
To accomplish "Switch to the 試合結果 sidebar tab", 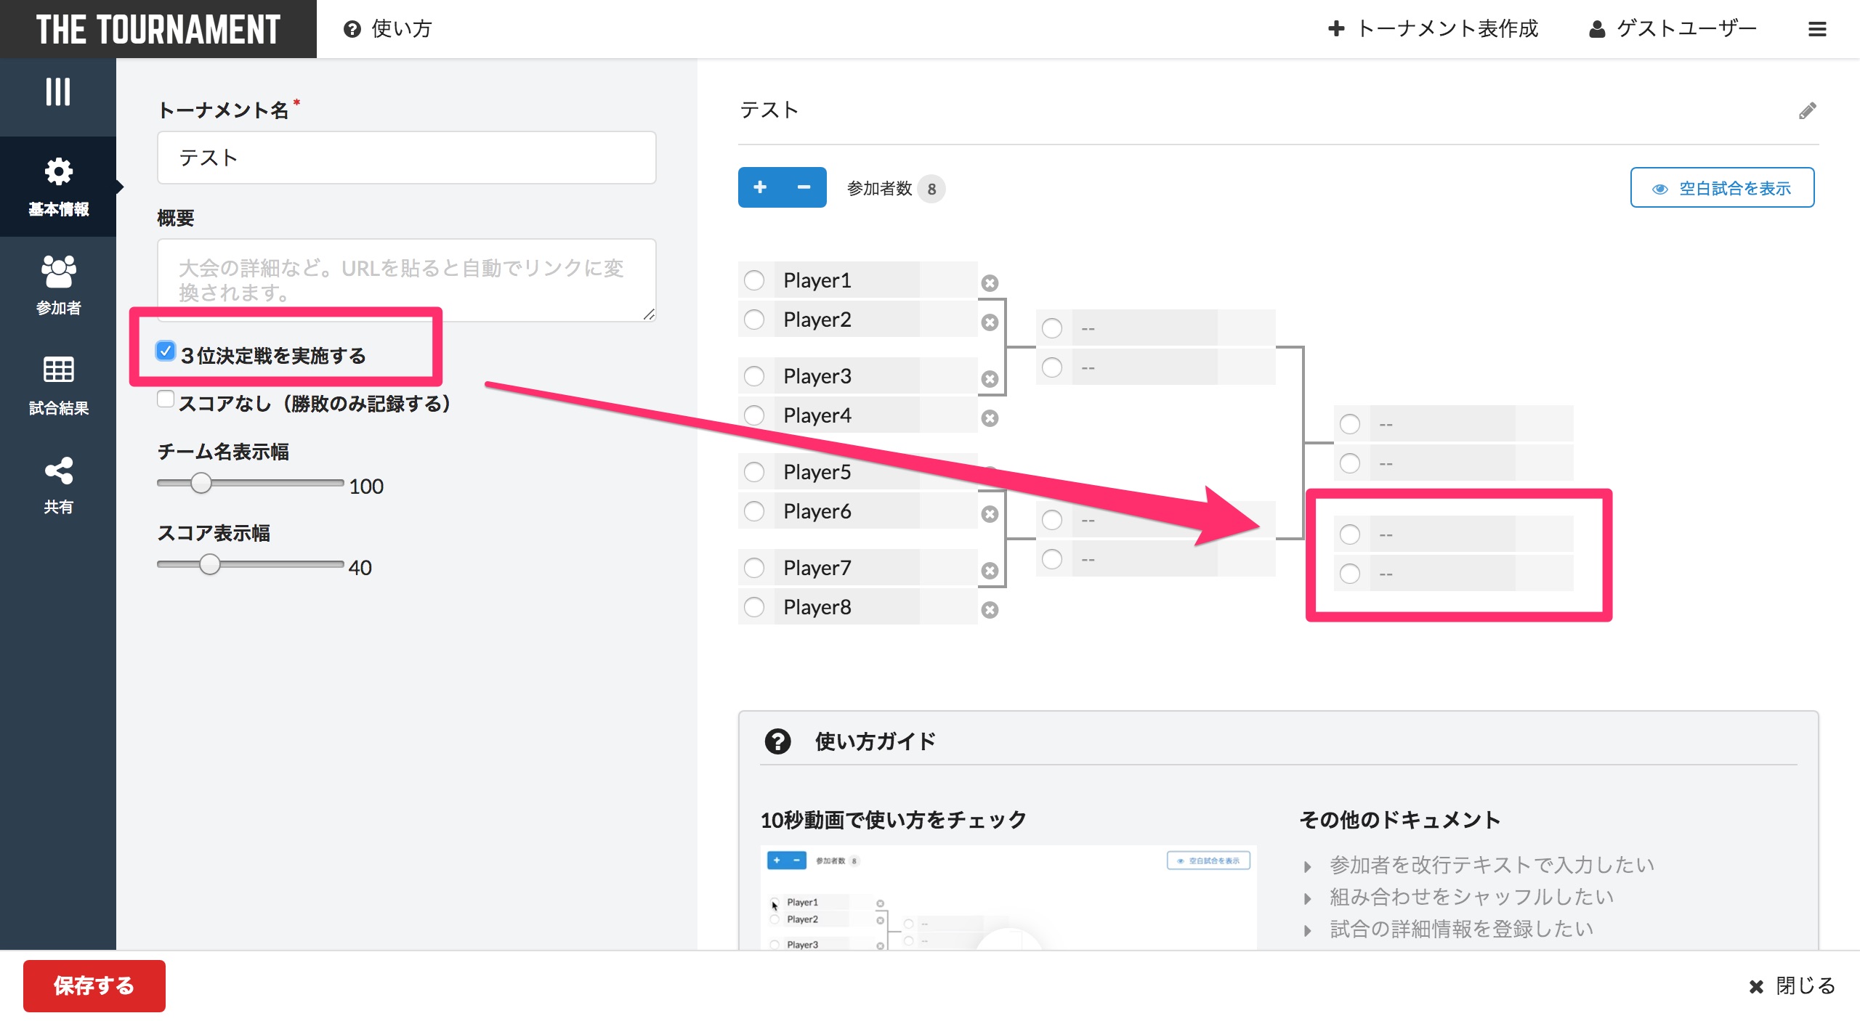I will tap(58, 385).
